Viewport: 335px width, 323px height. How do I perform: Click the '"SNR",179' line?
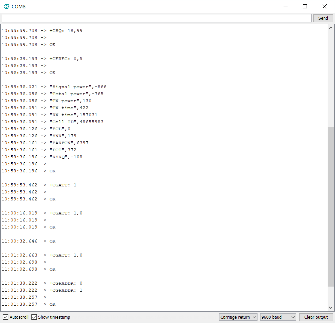pyautogui.click(x=39, y=136)
